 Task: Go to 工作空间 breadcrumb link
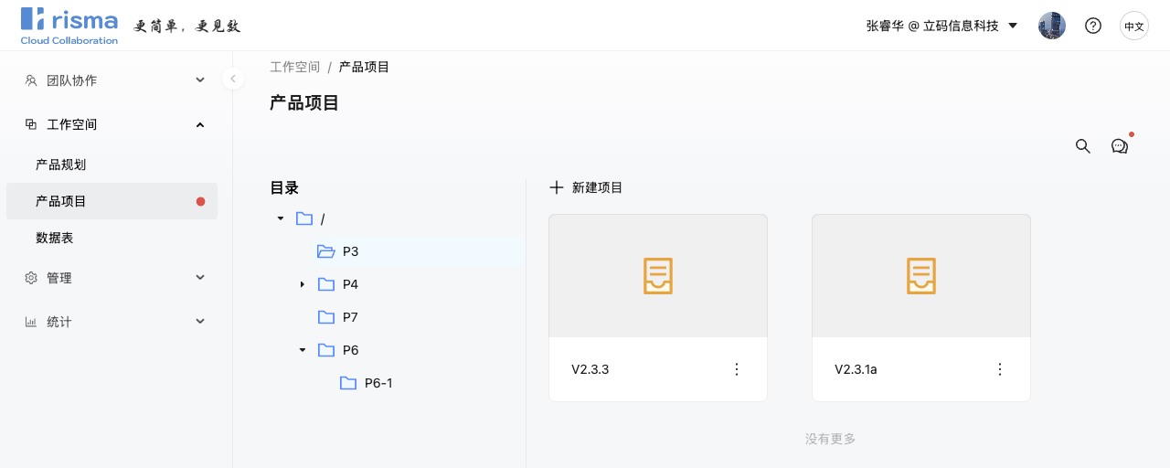pyautogui.click(x=295, y=67)
